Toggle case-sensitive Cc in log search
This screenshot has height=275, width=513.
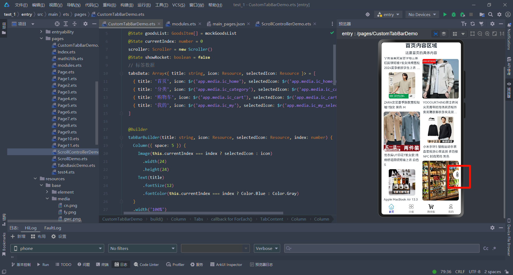[486, 248]
